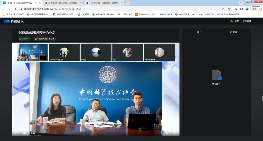Open the Chrome profile avatar menu

(247, 9)
